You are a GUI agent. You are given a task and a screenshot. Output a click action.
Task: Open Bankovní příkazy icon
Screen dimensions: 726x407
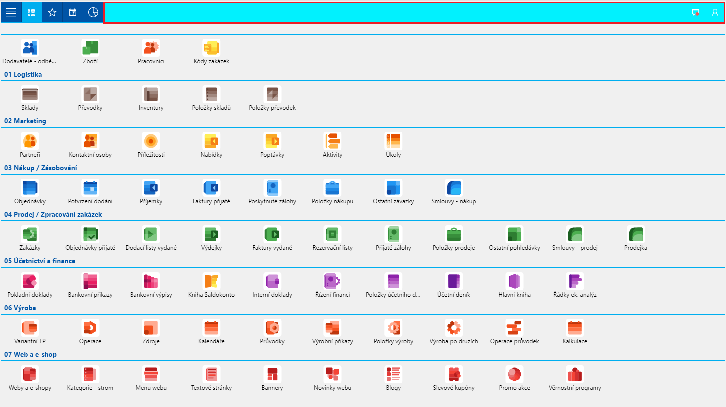tap(90, 281)
